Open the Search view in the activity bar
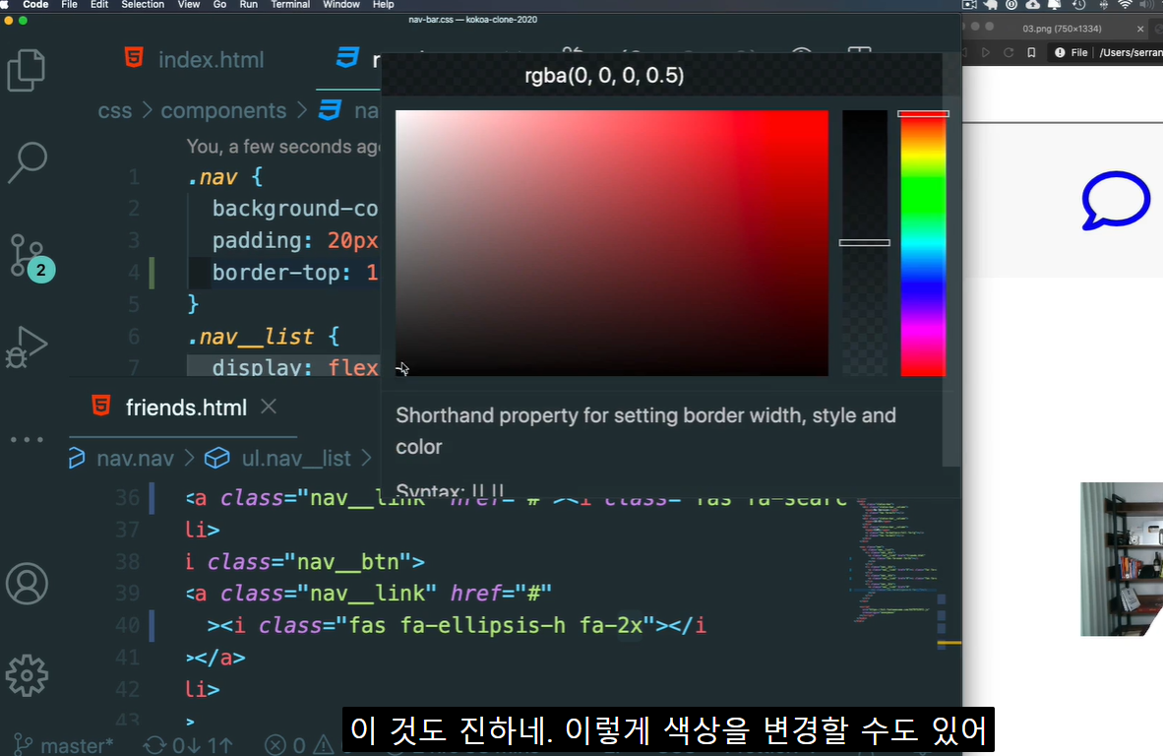 pos(28,162)
